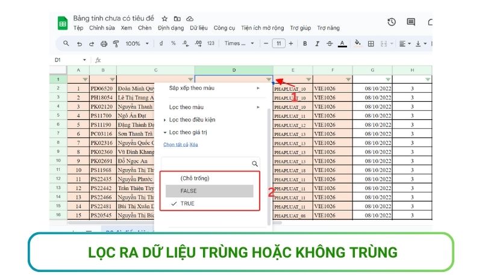Open the Google Sheets home icon
The image size is (482, 275).
click(x=63, y=23)
